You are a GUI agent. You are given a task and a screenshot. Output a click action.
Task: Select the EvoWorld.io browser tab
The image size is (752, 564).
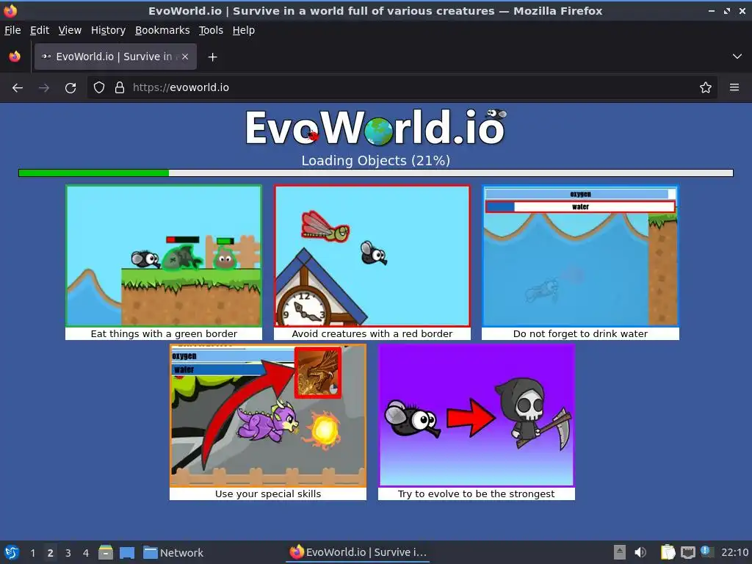[x=115, y=57]
